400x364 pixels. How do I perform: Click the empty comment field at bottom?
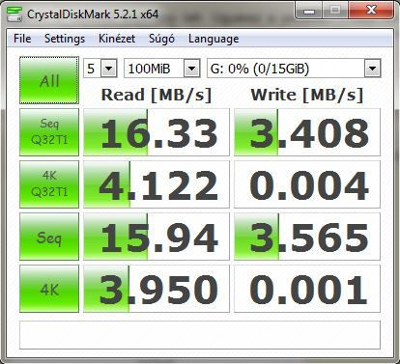pyautogui.click(x=200, y=335)
